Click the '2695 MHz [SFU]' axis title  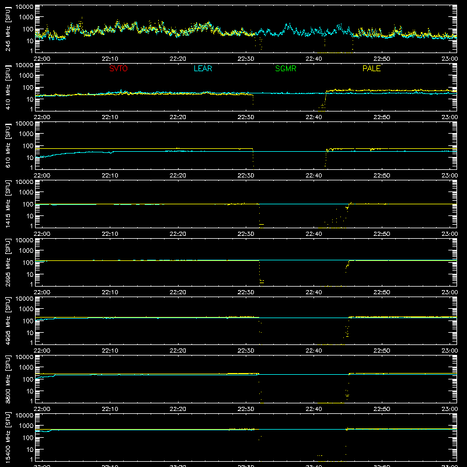point(8,262)
